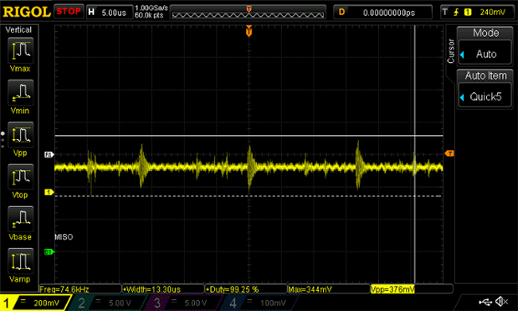The image size is (518, 311).
Task: Select the Vmax measurement icon
Action: 20,50
